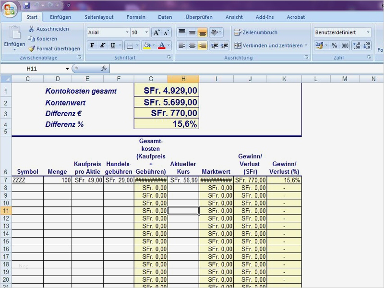Open the Benutzerdefiniert number format dropdown
This screenshot has width=384, height=288.
click(x=368, y=32)
